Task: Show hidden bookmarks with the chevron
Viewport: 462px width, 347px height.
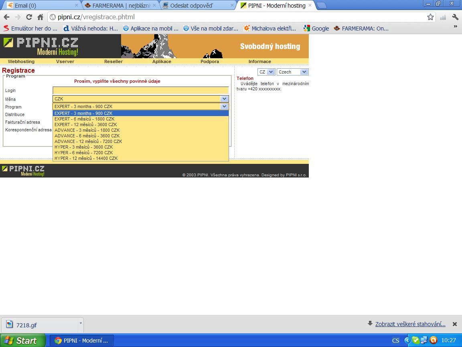Action: (455, 27)
